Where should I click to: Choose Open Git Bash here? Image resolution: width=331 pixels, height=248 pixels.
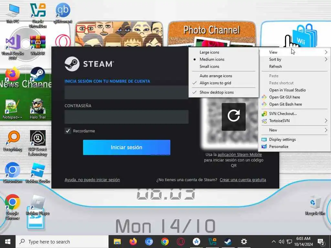click(294, 104)
